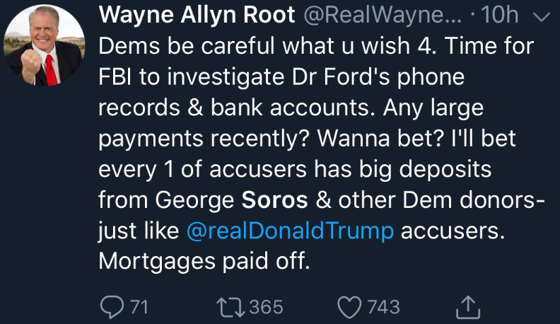Click the 743 likes count

(383, 306)
